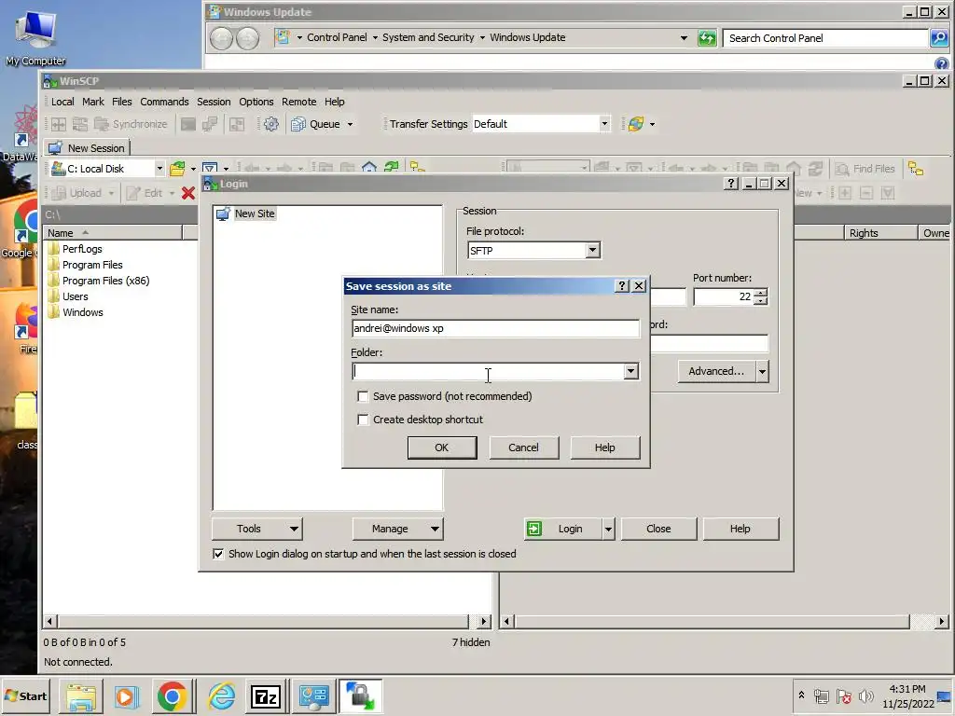Select the New Session tab
Screen dimensions: 955x716
click(x=87, y=148)
